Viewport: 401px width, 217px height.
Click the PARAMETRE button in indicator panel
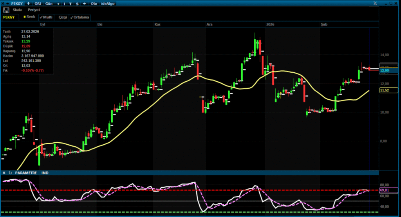pyautogui.click(x=27, y=173)
